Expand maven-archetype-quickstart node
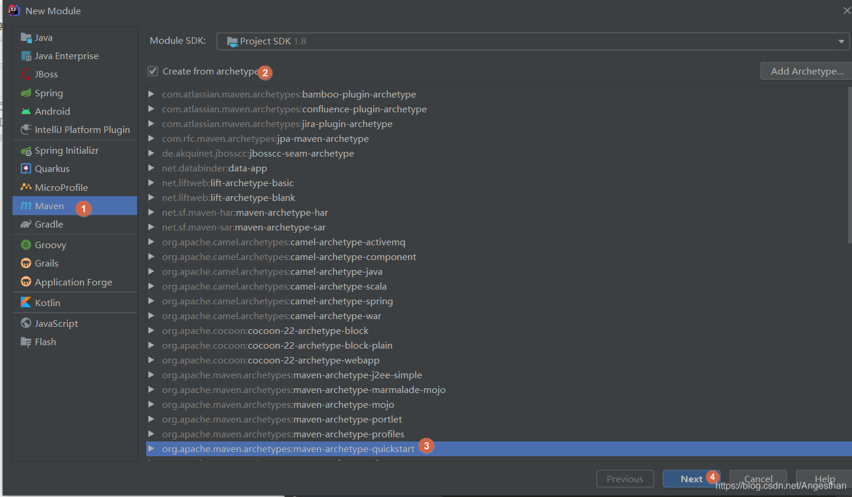Image resolution: width=852 pixels, height=497 pixels. [x=151, y=449]
